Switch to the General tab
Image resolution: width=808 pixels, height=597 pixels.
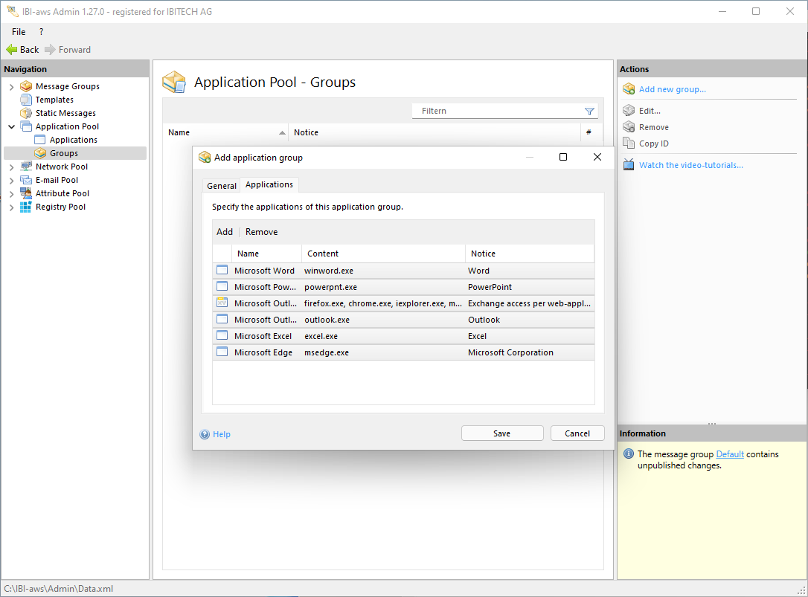click(x=222, y=186)
